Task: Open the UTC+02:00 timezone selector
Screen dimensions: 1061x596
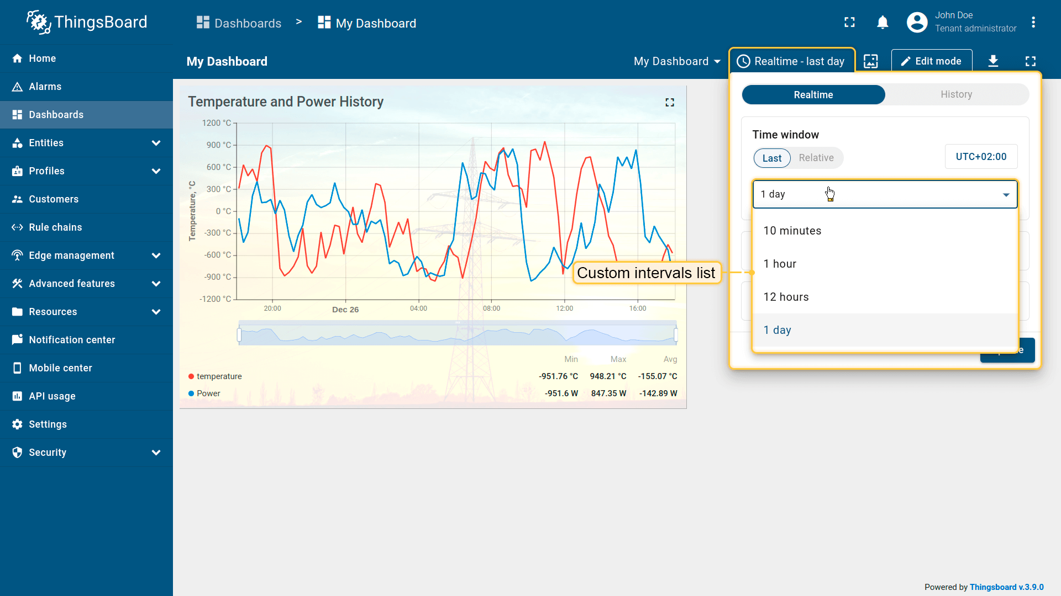Action: (981, 157)
